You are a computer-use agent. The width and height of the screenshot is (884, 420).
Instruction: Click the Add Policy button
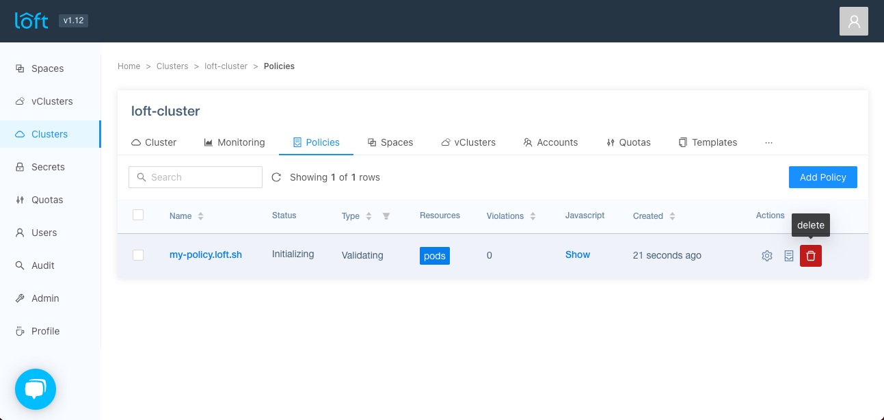pos(822,177)
